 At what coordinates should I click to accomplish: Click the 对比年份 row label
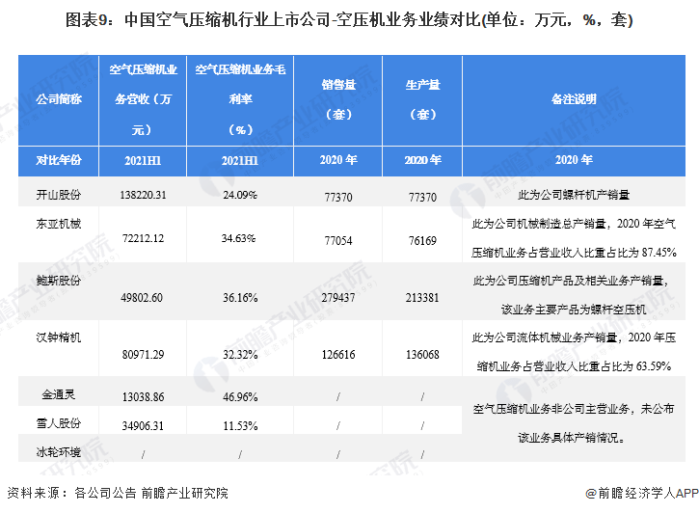[59, 160]
